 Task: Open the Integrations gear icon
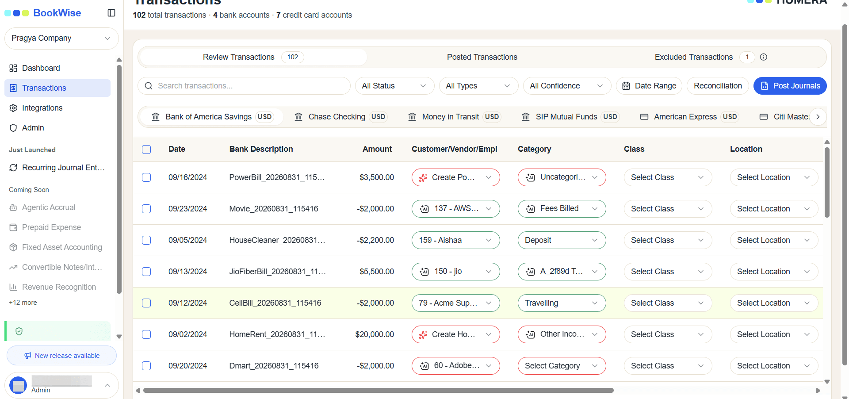point(13,108)
